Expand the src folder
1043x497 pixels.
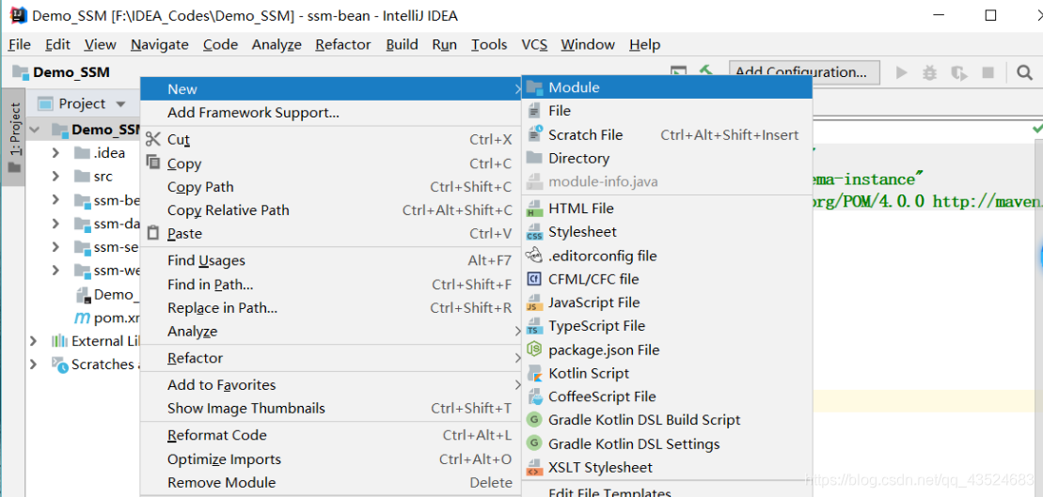(x=56, y=176)
